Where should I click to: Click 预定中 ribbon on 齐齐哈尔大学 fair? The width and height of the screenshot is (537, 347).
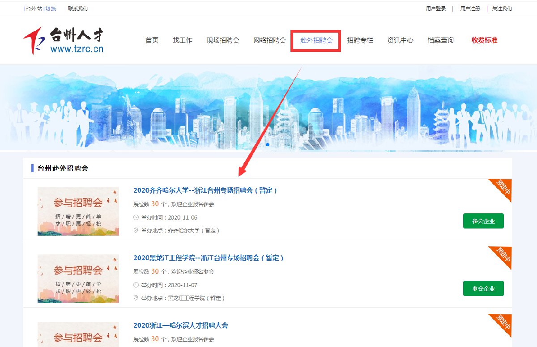click(503, 188)
